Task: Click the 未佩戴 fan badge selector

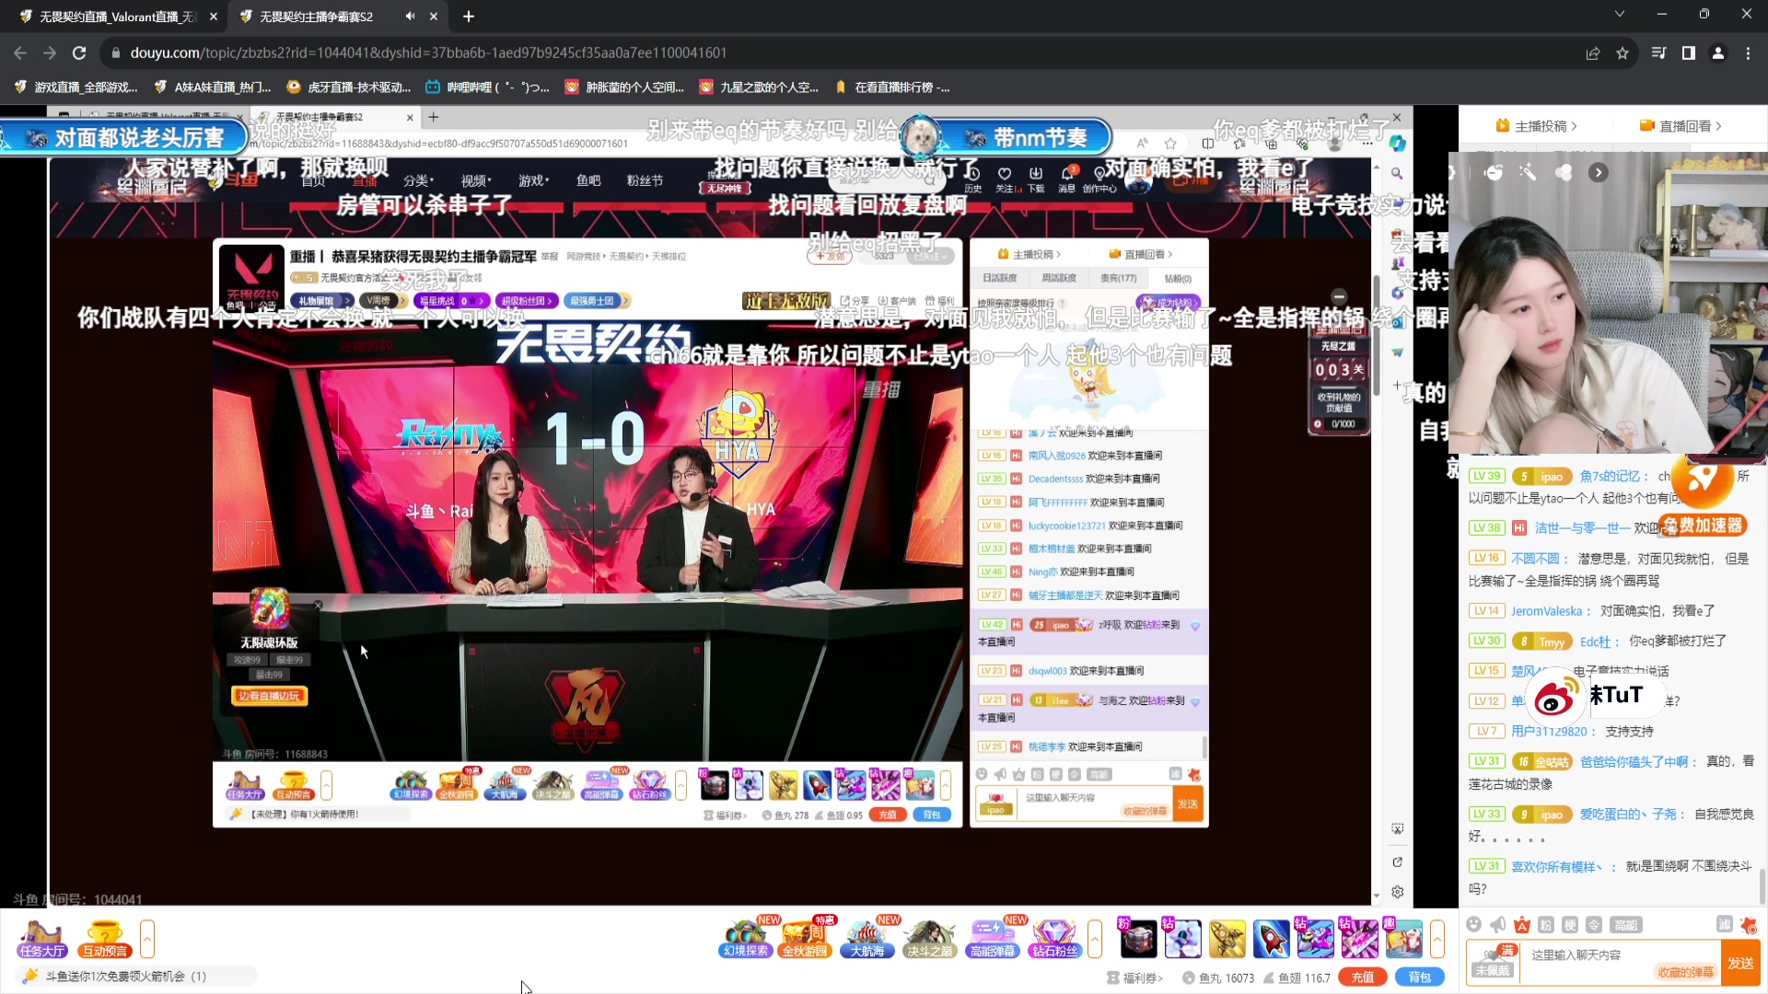Action: point(1493,963)
